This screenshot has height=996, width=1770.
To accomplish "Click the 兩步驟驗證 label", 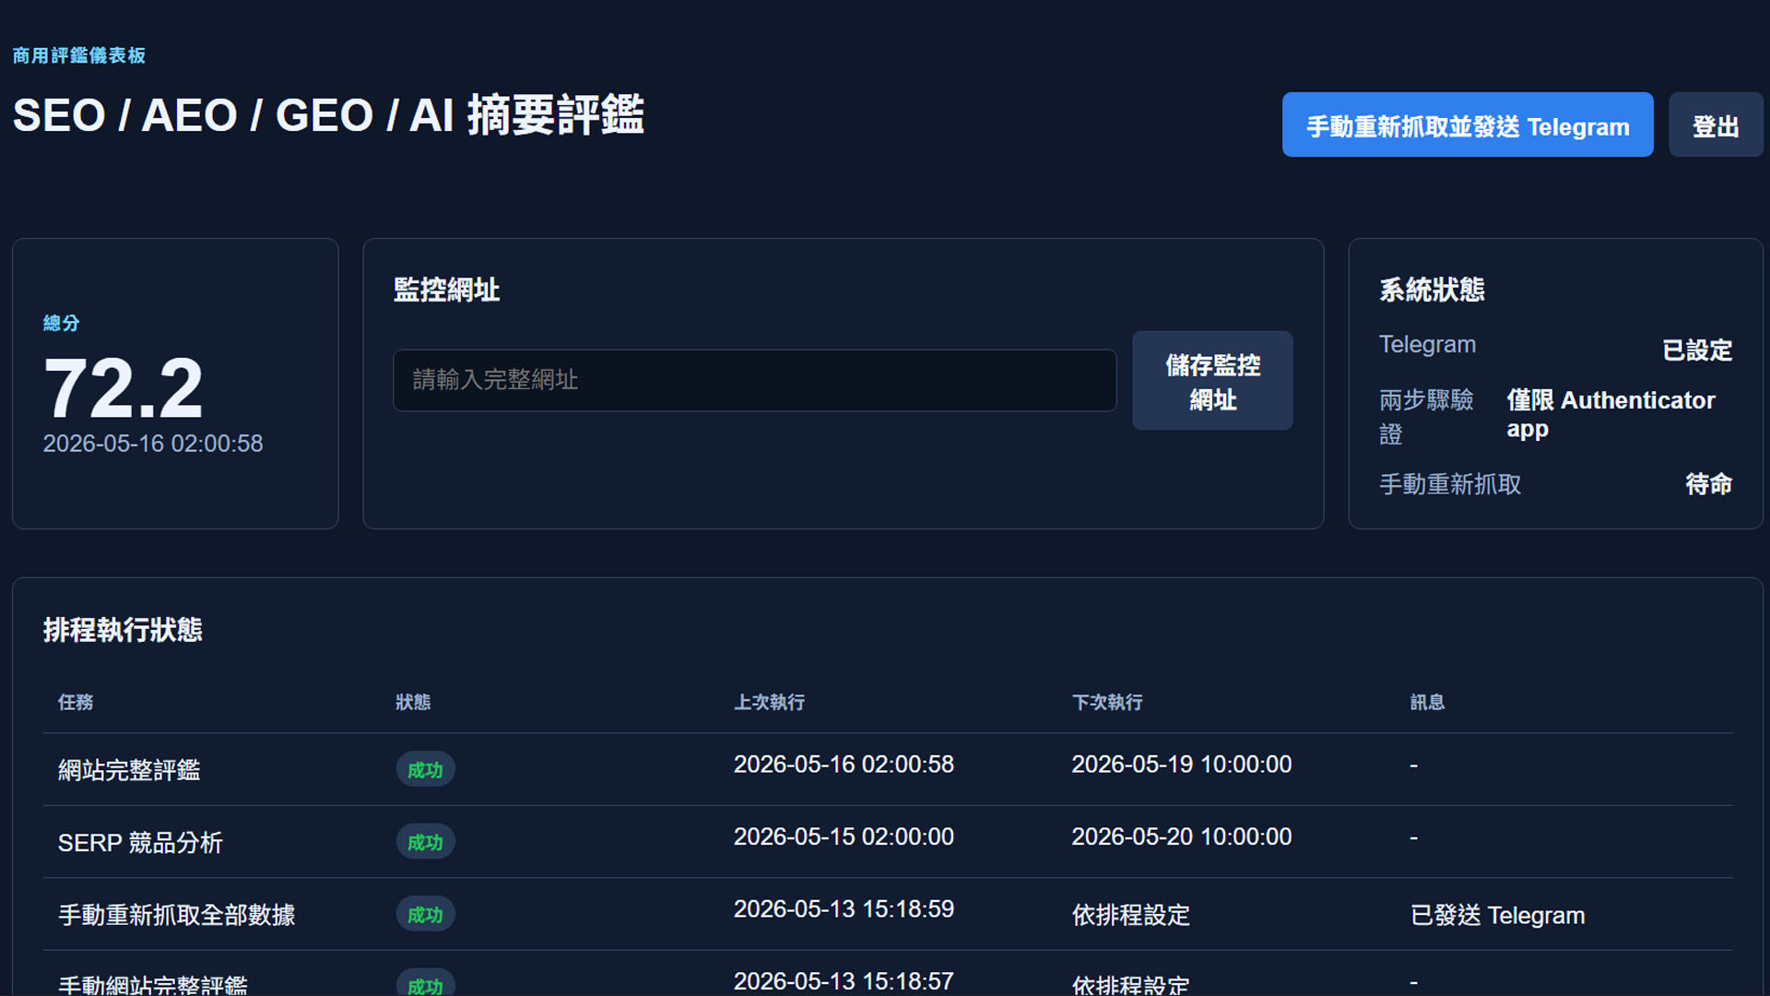I will click(1426, 417).
